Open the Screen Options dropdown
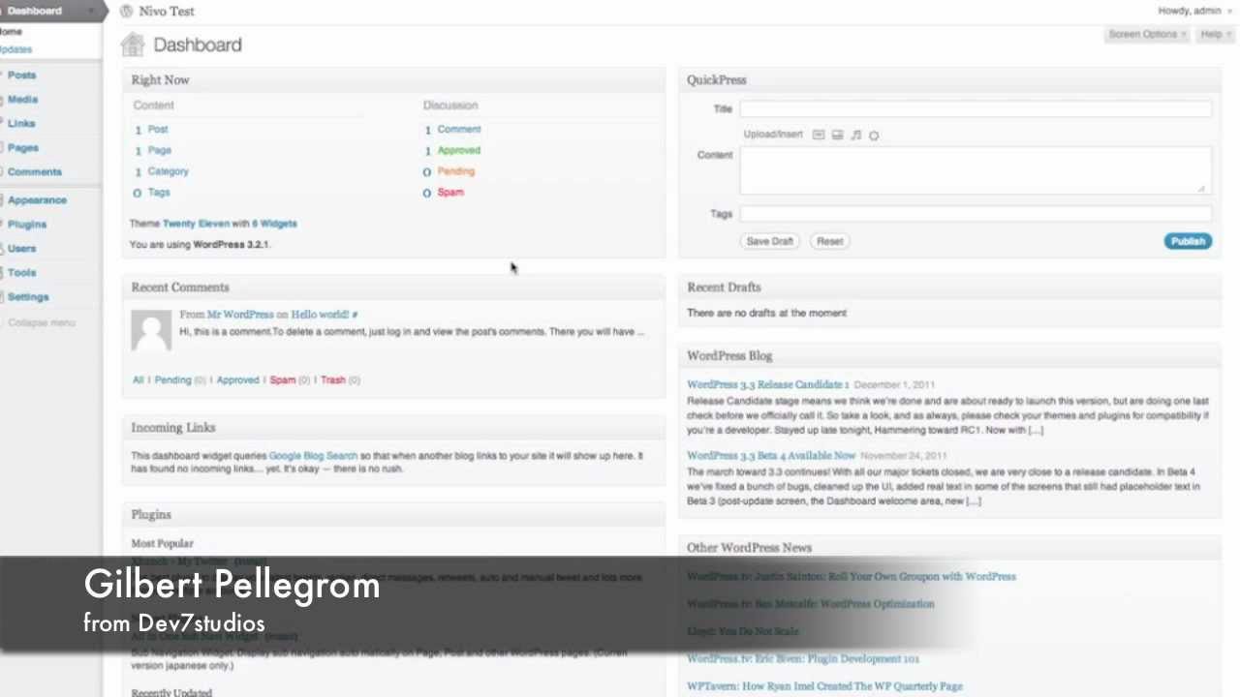This screenshot has width=1240, height=697. (1147, 34)
